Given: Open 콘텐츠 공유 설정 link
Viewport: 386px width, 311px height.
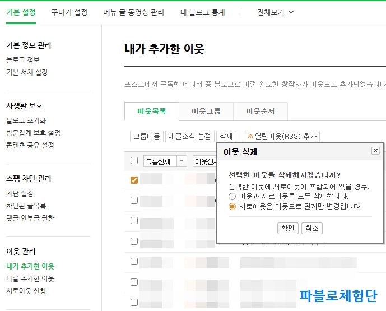Looking at the screenshot, I should pos(30,145).
